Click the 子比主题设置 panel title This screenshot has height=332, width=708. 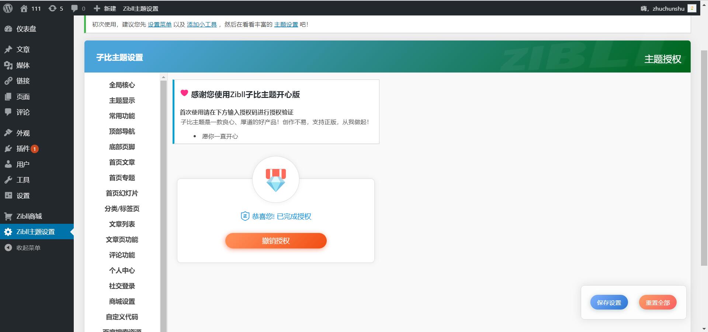pyautogui.click(x=119, y=57)
